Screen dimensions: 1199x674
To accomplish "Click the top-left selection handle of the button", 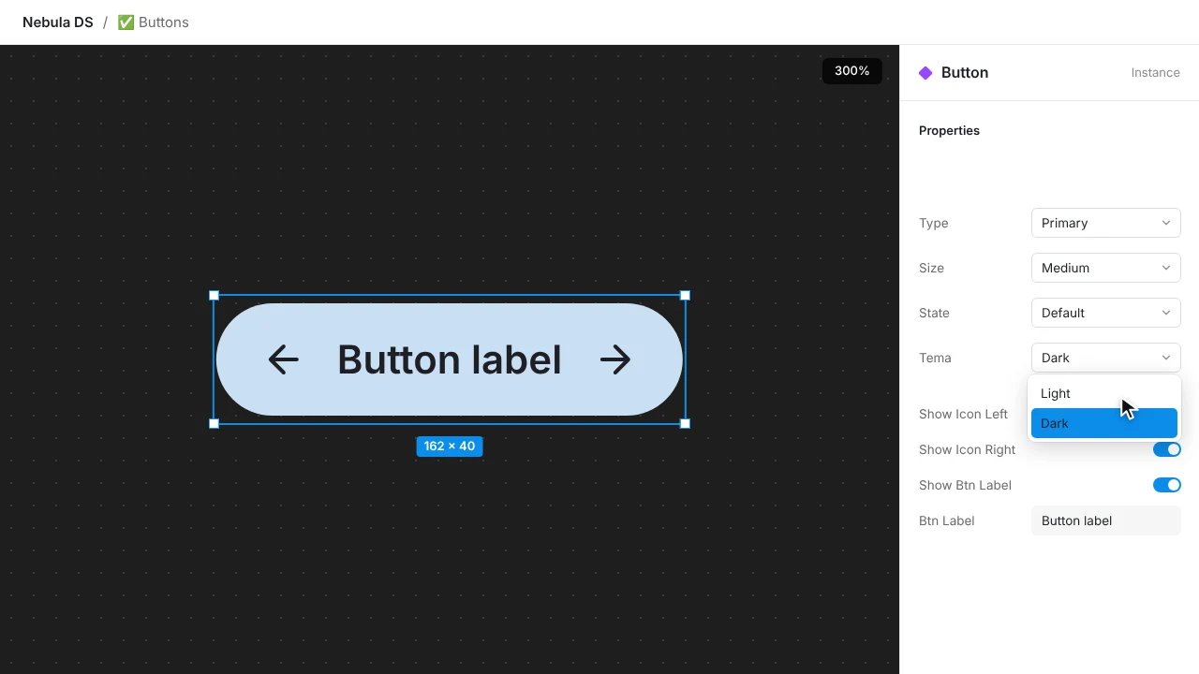I will tap(214, 295).
